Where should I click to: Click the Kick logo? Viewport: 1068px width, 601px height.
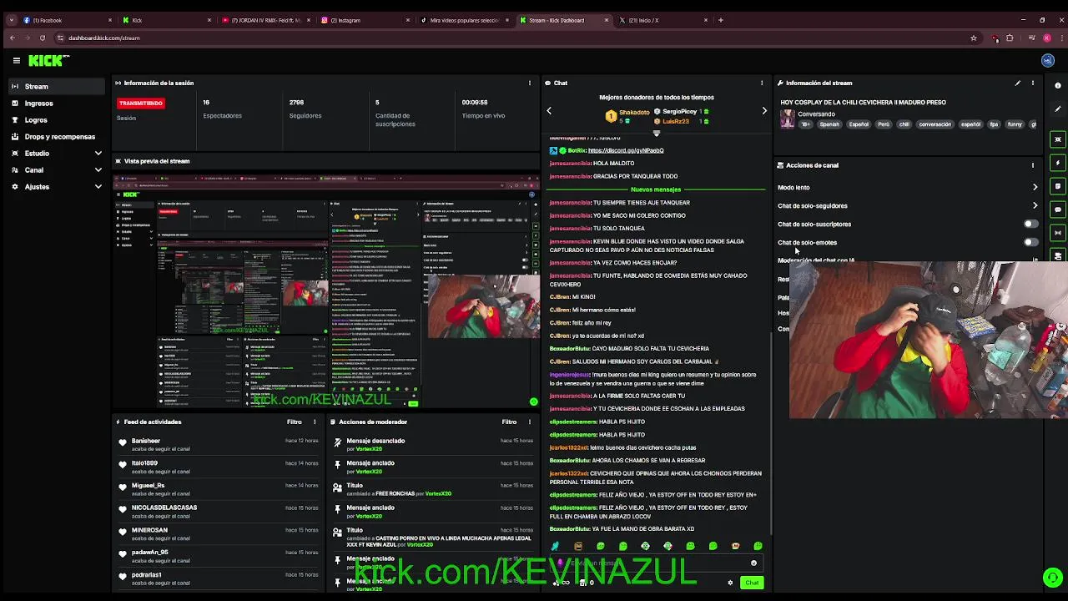(48, 60)
